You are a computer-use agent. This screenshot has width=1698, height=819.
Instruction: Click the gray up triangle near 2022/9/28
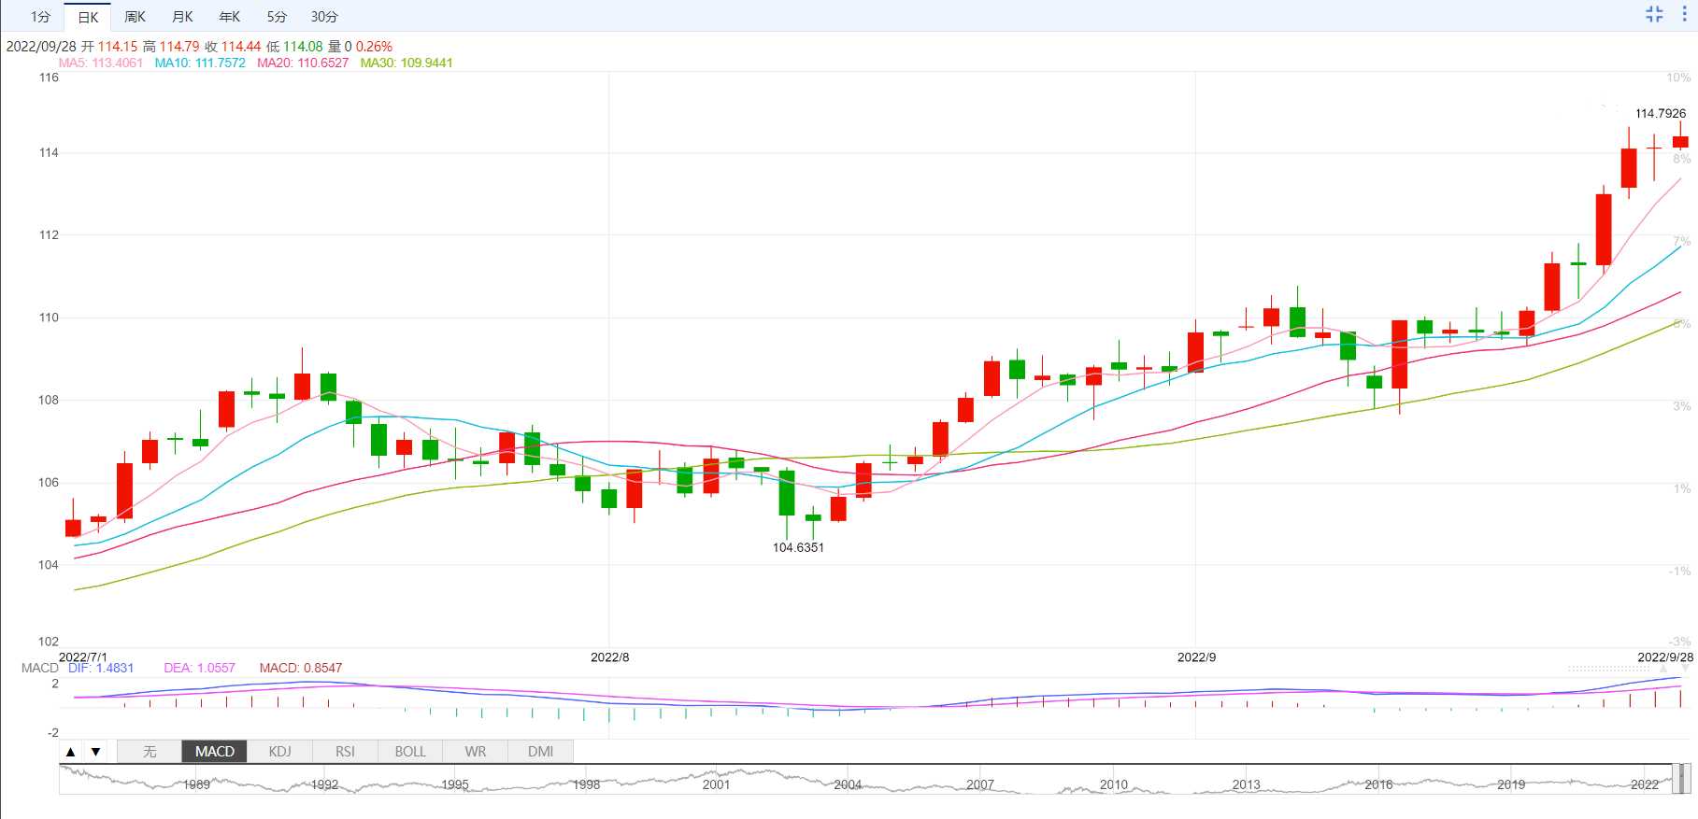pyautogui.click(x=1663, y=670)
